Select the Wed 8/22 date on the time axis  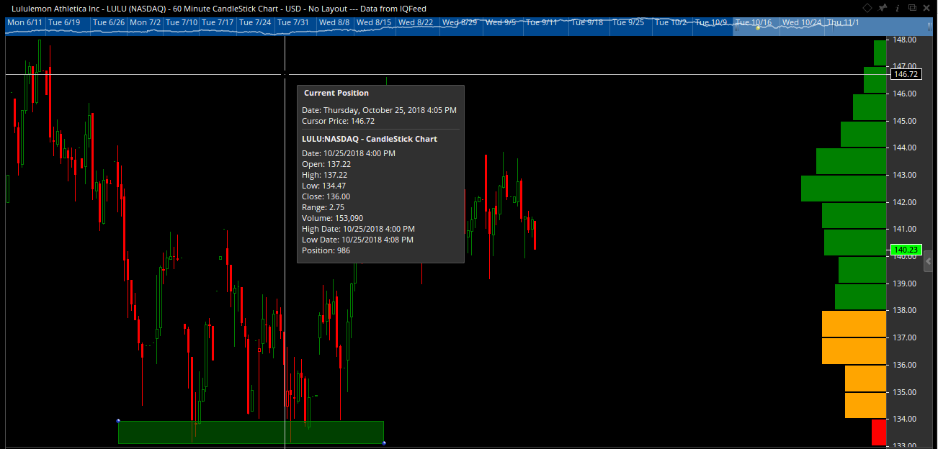416,22
